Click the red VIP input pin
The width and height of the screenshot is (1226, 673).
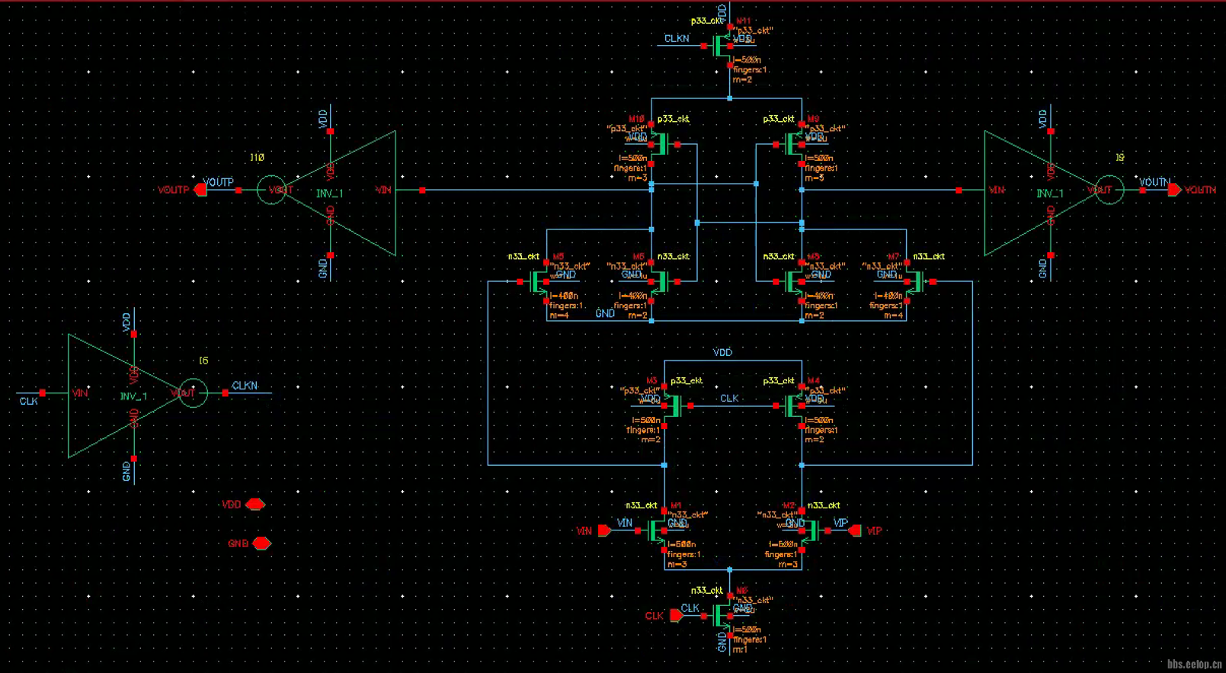(x=855, y=530)
